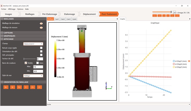Screen dimensions: 191x111
Task: Open the Style de vue dropdown
Action: [x=33, y=76]
